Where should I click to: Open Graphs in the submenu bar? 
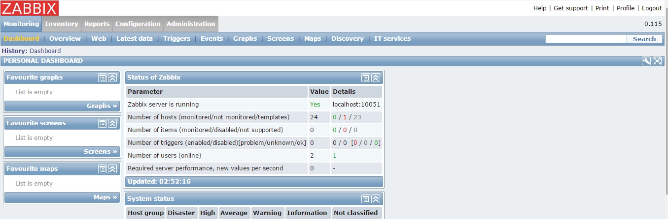(x=245, y=38)
